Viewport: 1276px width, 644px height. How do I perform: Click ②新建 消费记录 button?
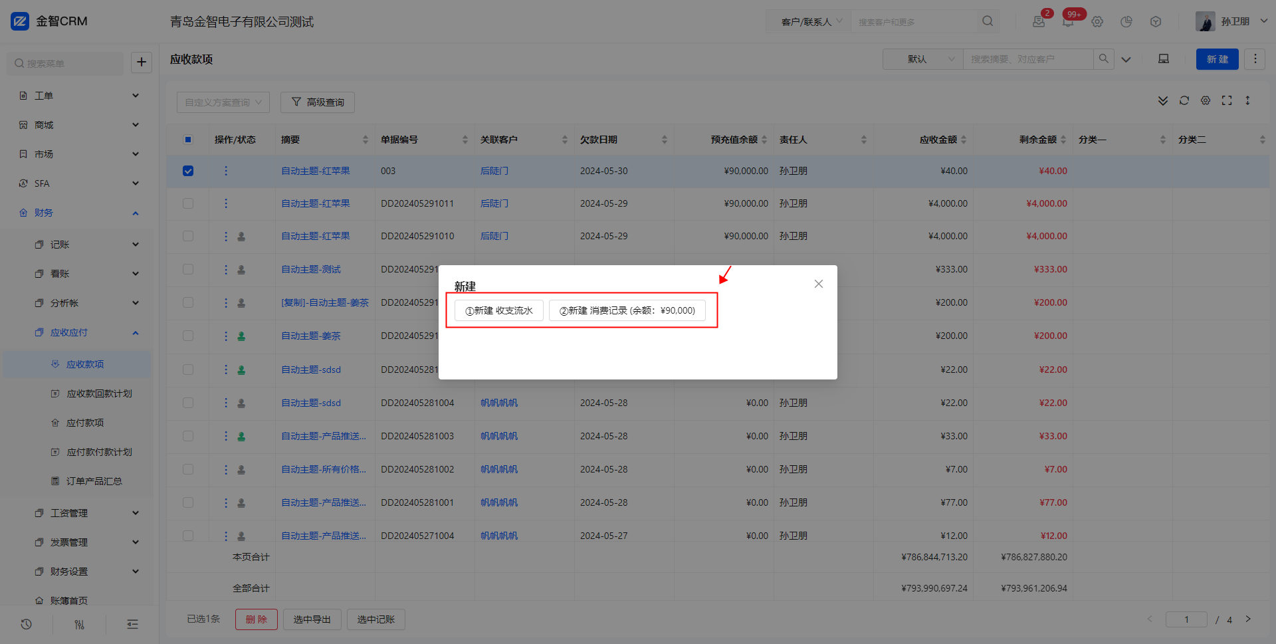tap(627, 310)
